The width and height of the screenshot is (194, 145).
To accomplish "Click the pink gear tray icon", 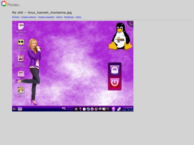I will (x=92, y=109).
